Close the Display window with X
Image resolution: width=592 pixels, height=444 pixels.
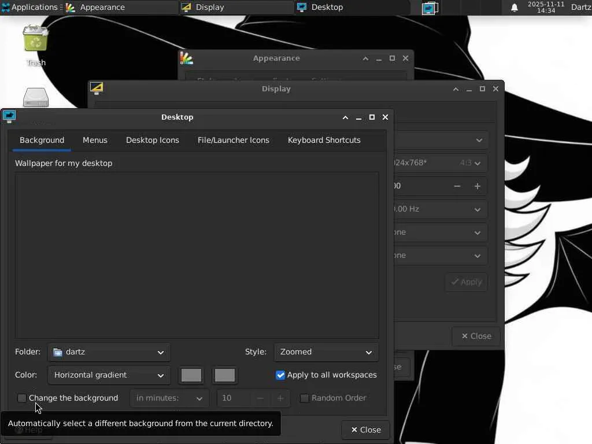495,88
